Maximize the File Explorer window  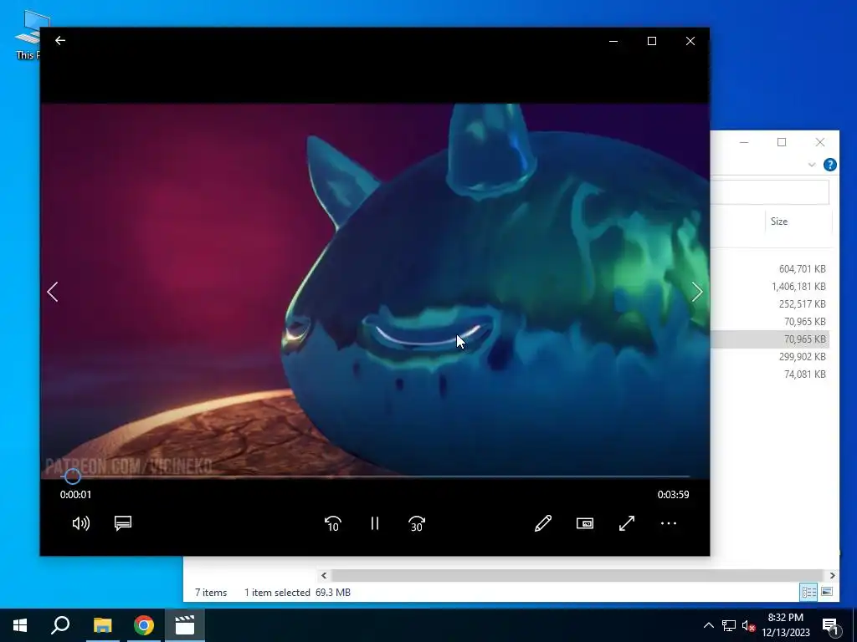click(x=782, y=142)
